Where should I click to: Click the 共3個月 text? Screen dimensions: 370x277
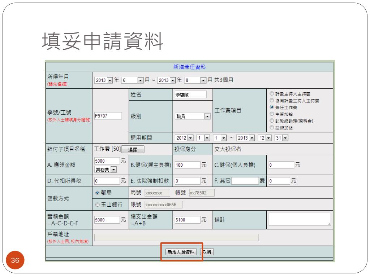[x=223, y=80]
